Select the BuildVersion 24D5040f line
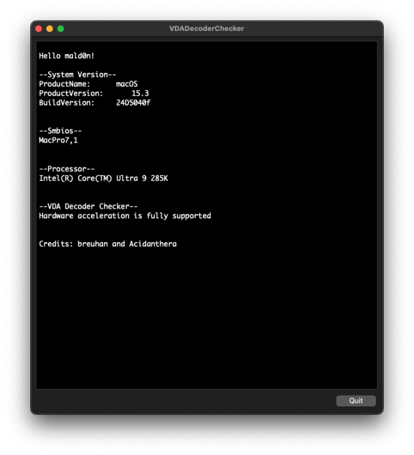The height and width of the screenshot is (455, 414). click(95, 103)
